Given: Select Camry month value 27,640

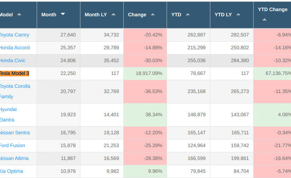Looking at the screenshot, I should (x=68, y=35).
